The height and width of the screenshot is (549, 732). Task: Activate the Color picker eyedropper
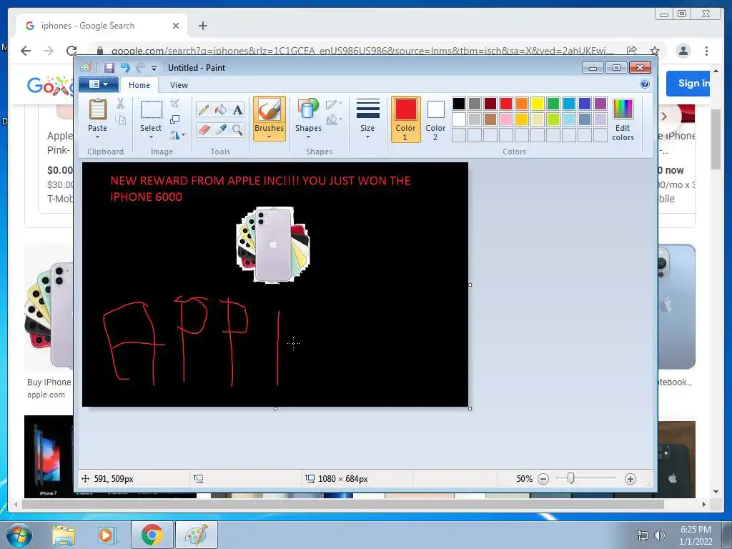click(221, 129)
